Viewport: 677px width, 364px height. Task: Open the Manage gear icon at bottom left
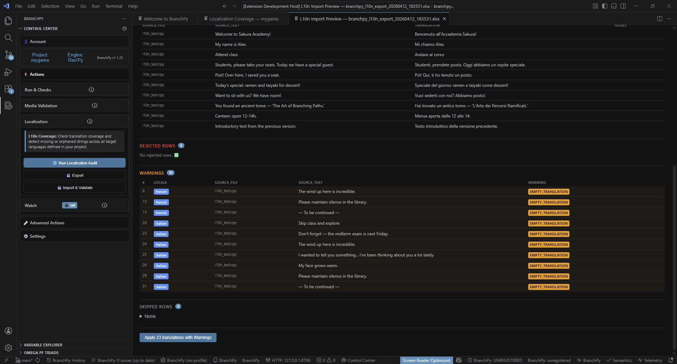coord(8,348)
